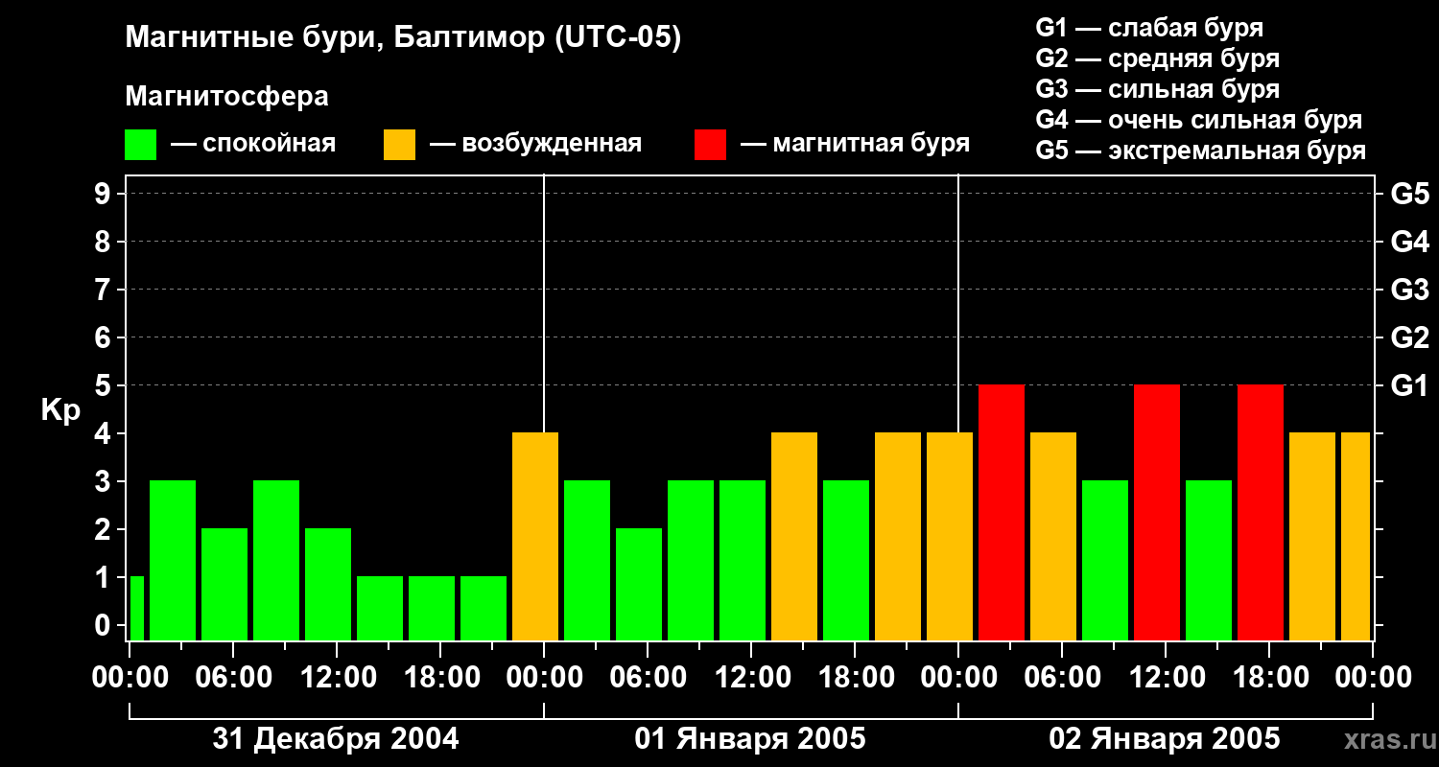Click the orange 'возбужденная' legend swatch
1439x767 pixels.
399,145
